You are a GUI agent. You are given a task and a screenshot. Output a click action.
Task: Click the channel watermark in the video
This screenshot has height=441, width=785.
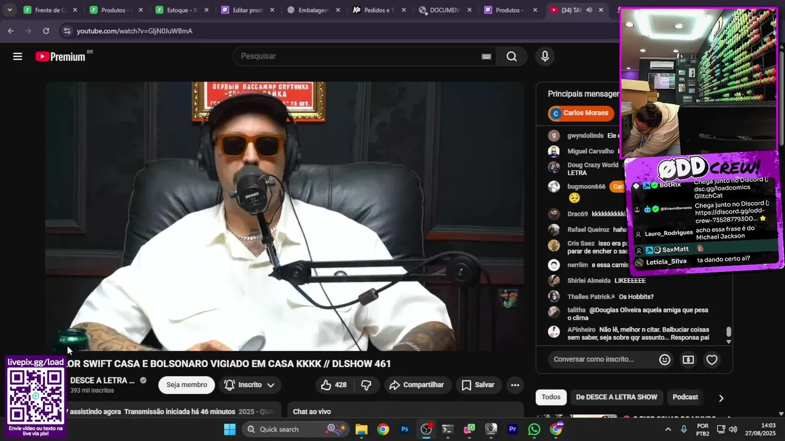508,298
